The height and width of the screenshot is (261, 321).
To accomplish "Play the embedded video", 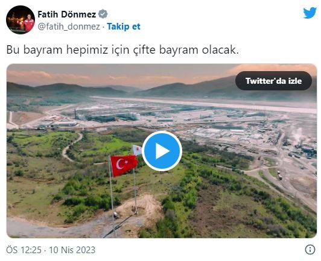I will click(x=162, y=151).
